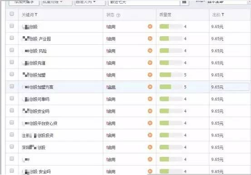Open the 显示全部 filter dropdown

point(229,2)
